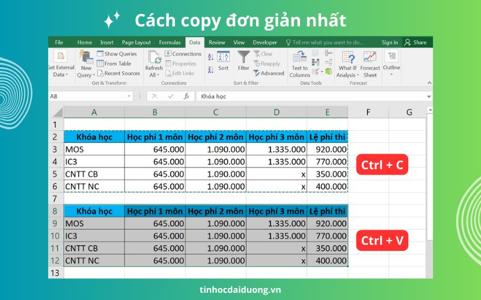Open Recent Sources
Screen dimensions: 481x300
pyautogui.click(x=118, y=73)
